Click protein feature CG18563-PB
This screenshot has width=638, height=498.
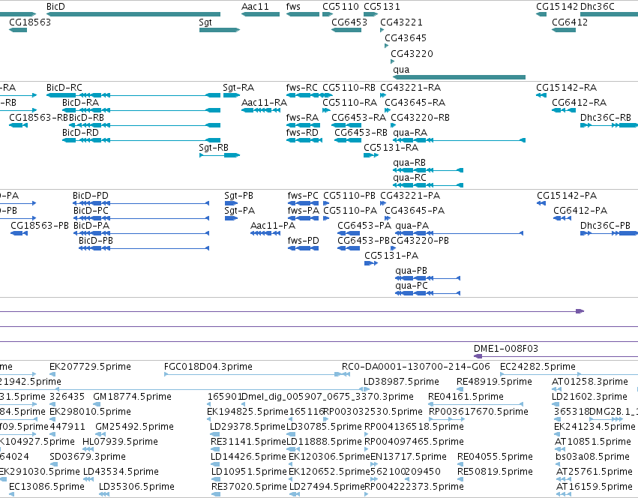click(x=19, y=233)
